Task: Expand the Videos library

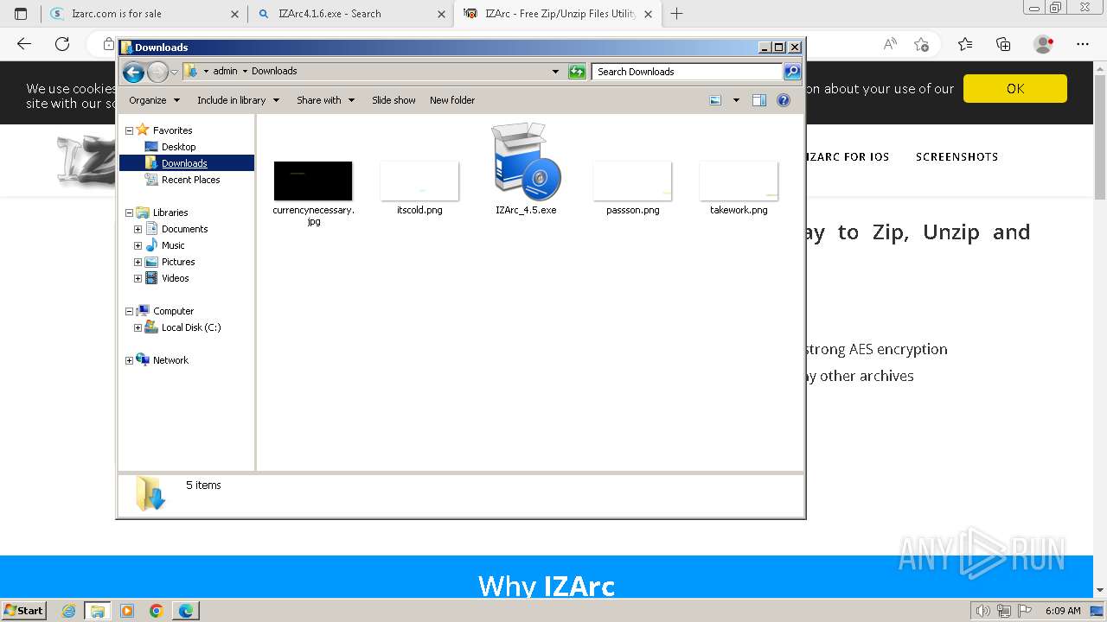Action: coord(138,278)
